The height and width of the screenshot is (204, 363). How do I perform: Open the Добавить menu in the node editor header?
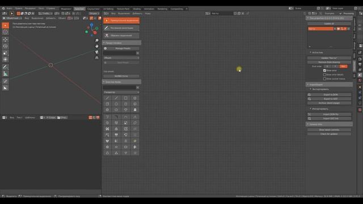pyautogui.click(x=137, y=14)
